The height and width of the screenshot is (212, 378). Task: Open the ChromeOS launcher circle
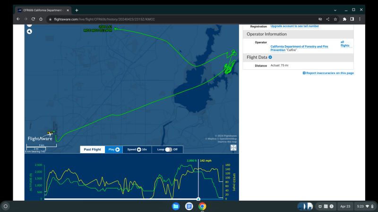point(6,206)
